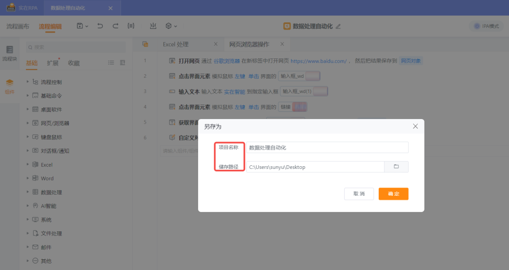This screenshot has height=270, width=509.
Task: Open the save icon dropdown arrow
Action: [87, 26]
